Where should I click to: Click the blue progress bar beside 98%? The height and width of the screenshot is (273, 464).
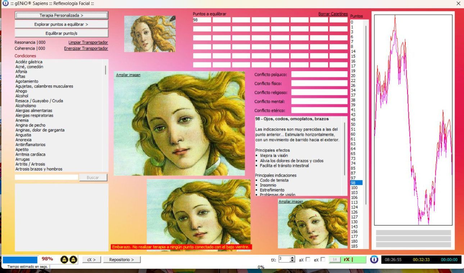click(20, 259)
